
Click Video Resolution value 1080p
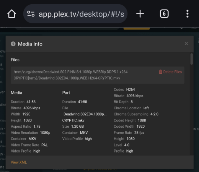click(x=45, y=133)
